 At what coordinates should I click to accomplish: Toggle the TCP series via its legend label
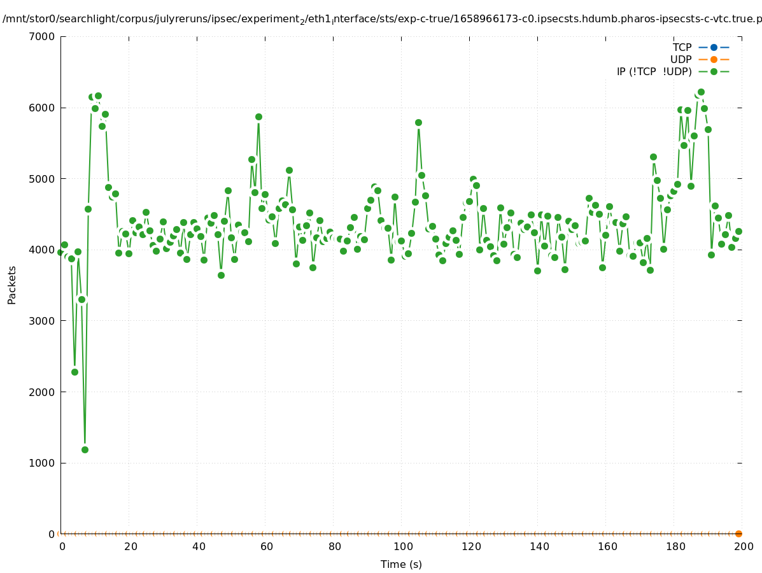point(682,47)
